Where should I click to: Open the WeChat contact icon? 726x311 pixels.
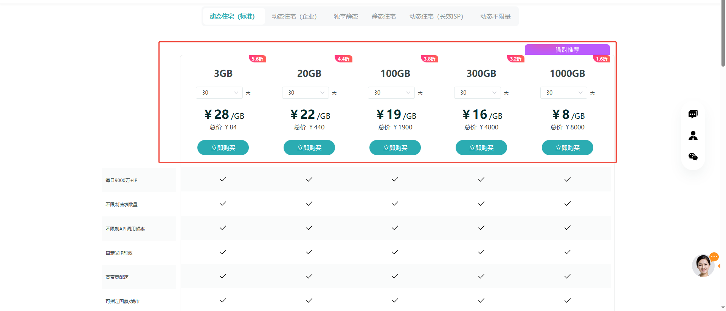tap(693, 157)
